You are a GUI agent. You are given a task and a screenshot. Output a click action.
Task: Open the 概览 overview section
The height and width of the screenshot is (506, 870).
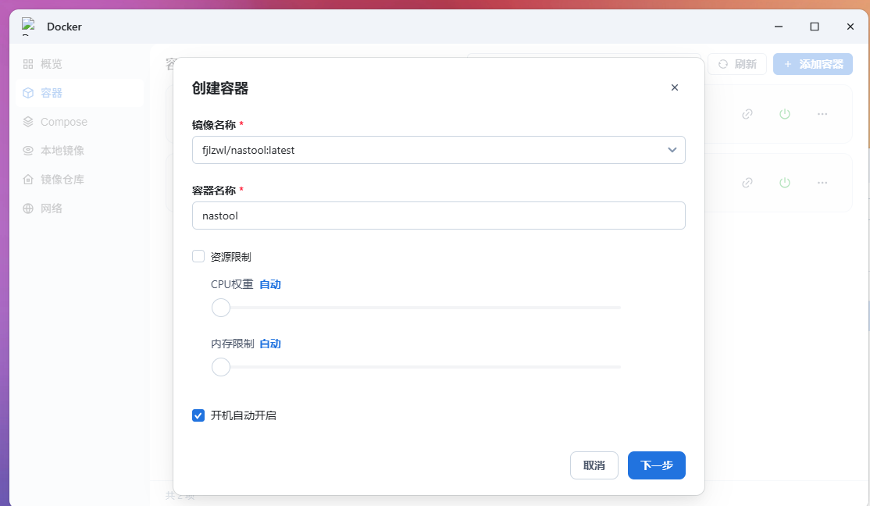point(80,64)
